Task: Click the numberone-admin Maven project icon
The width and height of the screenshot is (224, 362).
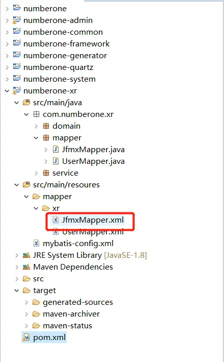Action: [17, 20]
